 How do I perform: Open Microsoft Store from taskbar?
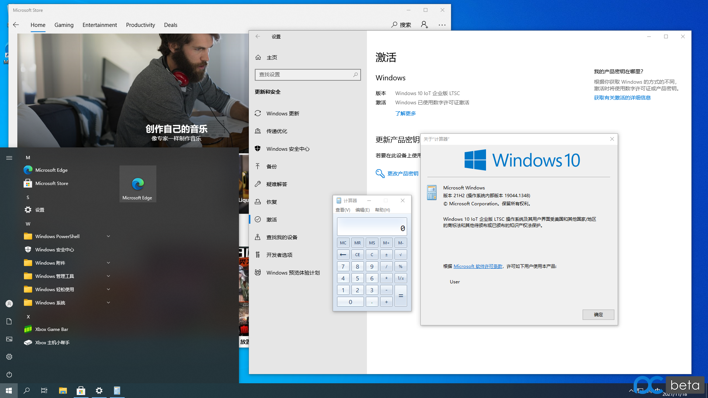81,391
